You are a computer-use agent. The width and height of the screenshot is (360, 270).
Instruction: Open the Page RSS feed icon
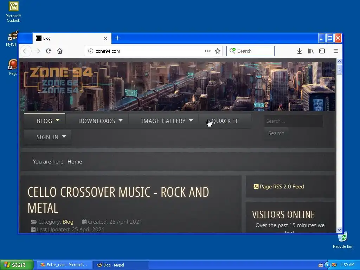pos(256,187)
